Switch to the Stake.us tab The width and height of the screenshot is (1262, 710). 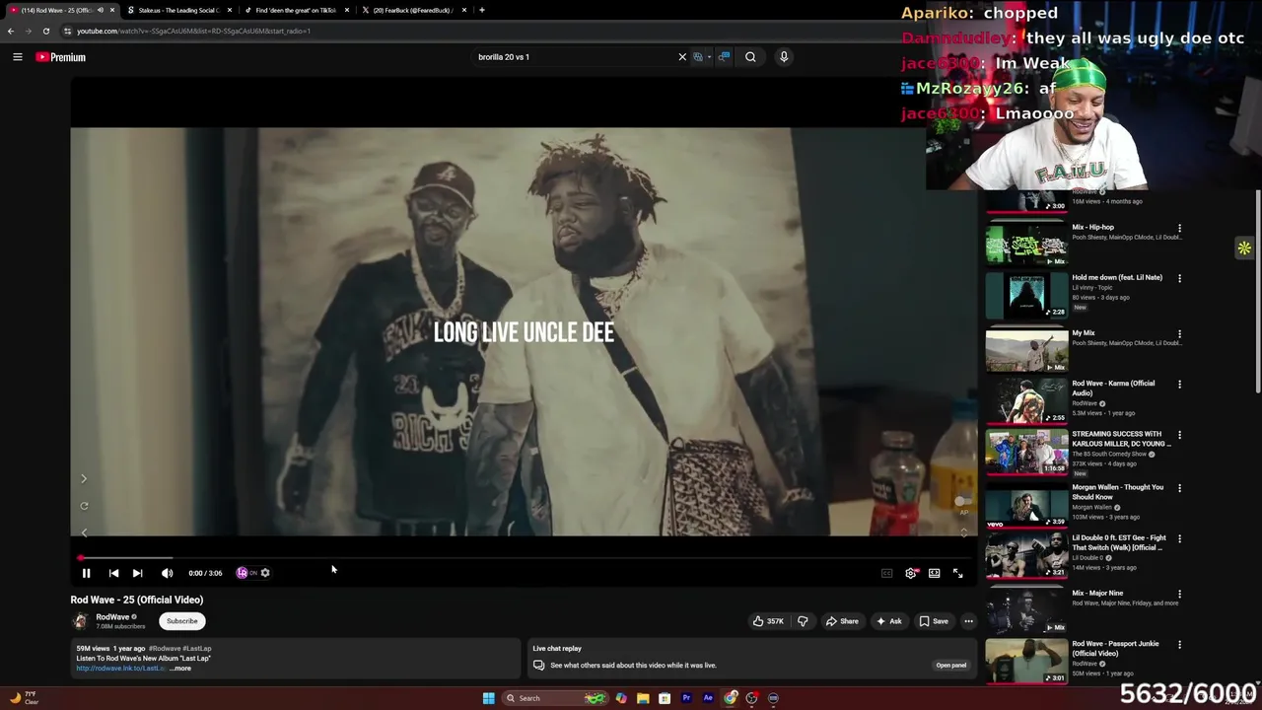[x=178, y=10]
